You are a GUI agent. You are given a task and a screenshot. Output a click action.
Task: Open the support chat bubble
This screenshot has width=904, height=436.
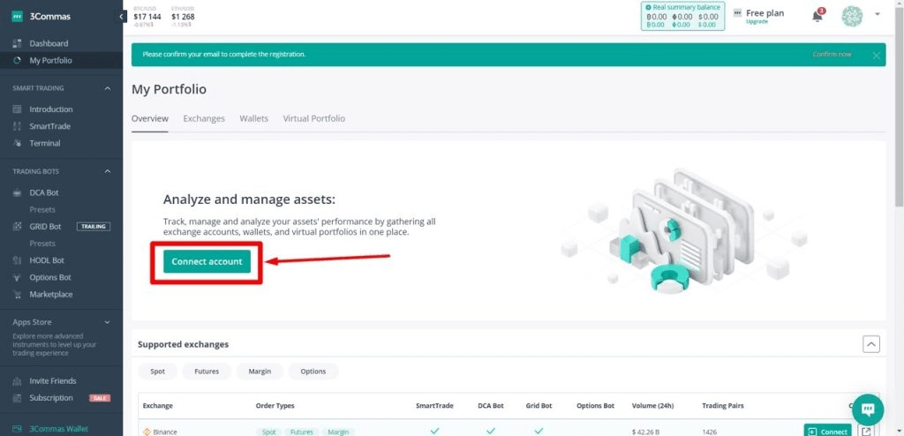(x=867, y=410)
